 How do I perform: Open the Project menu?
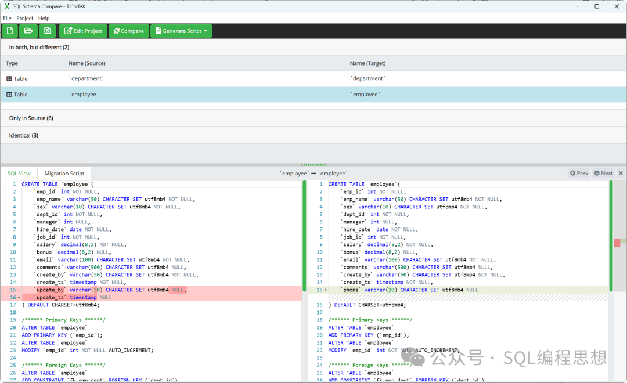pos(25,18)
